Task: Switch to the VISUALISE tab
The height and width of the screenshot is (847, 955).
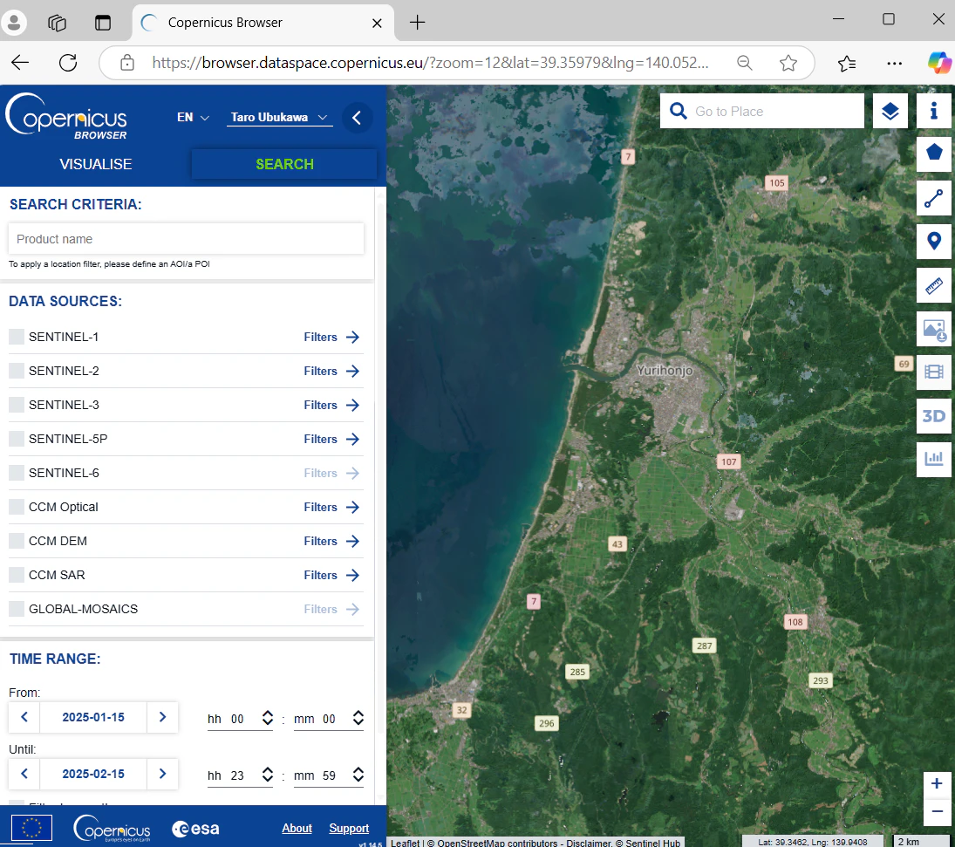Action: (96, 164)
